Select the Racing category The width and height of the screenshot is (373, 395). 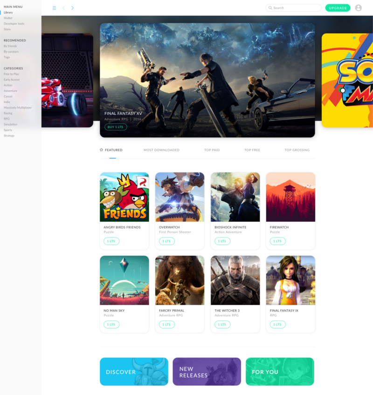[8, 113]
